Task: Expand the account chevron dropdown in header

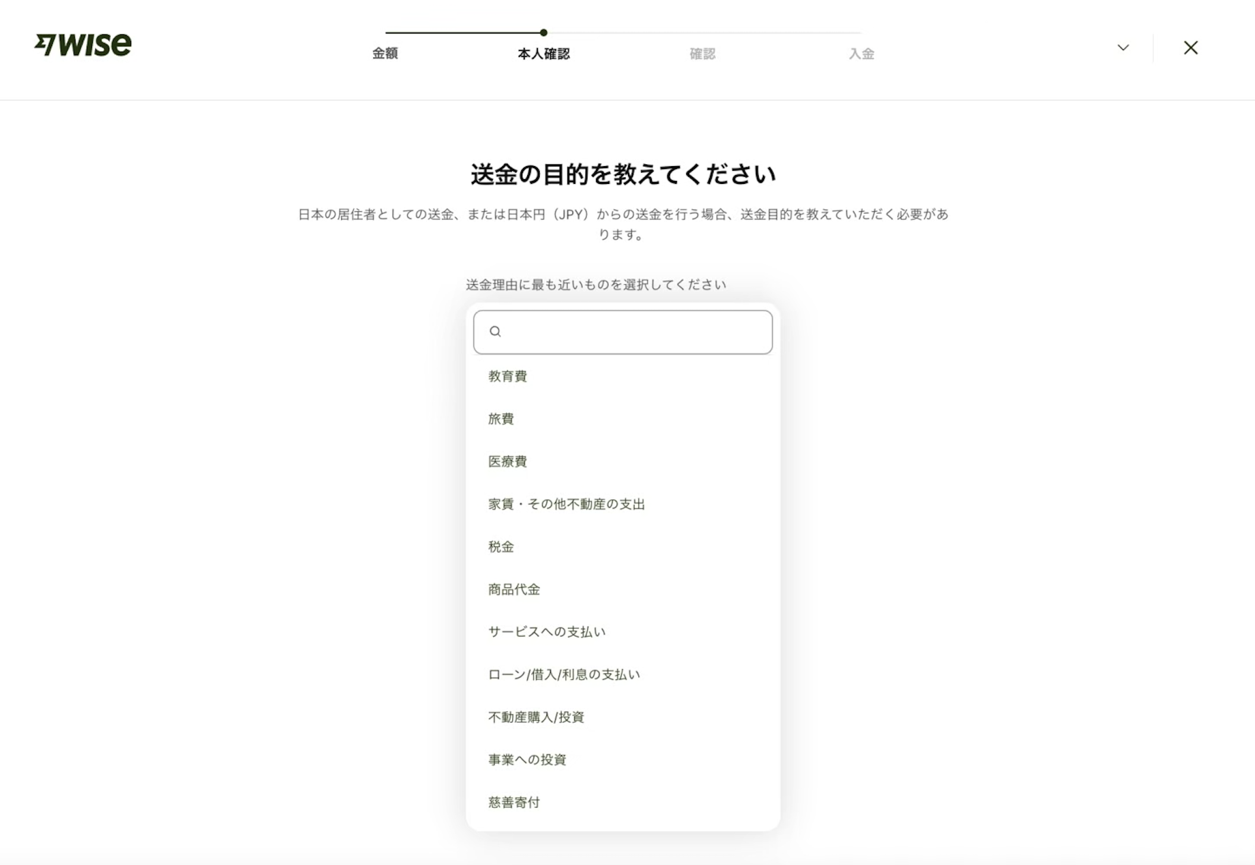Action: (x=1123, y=48)
